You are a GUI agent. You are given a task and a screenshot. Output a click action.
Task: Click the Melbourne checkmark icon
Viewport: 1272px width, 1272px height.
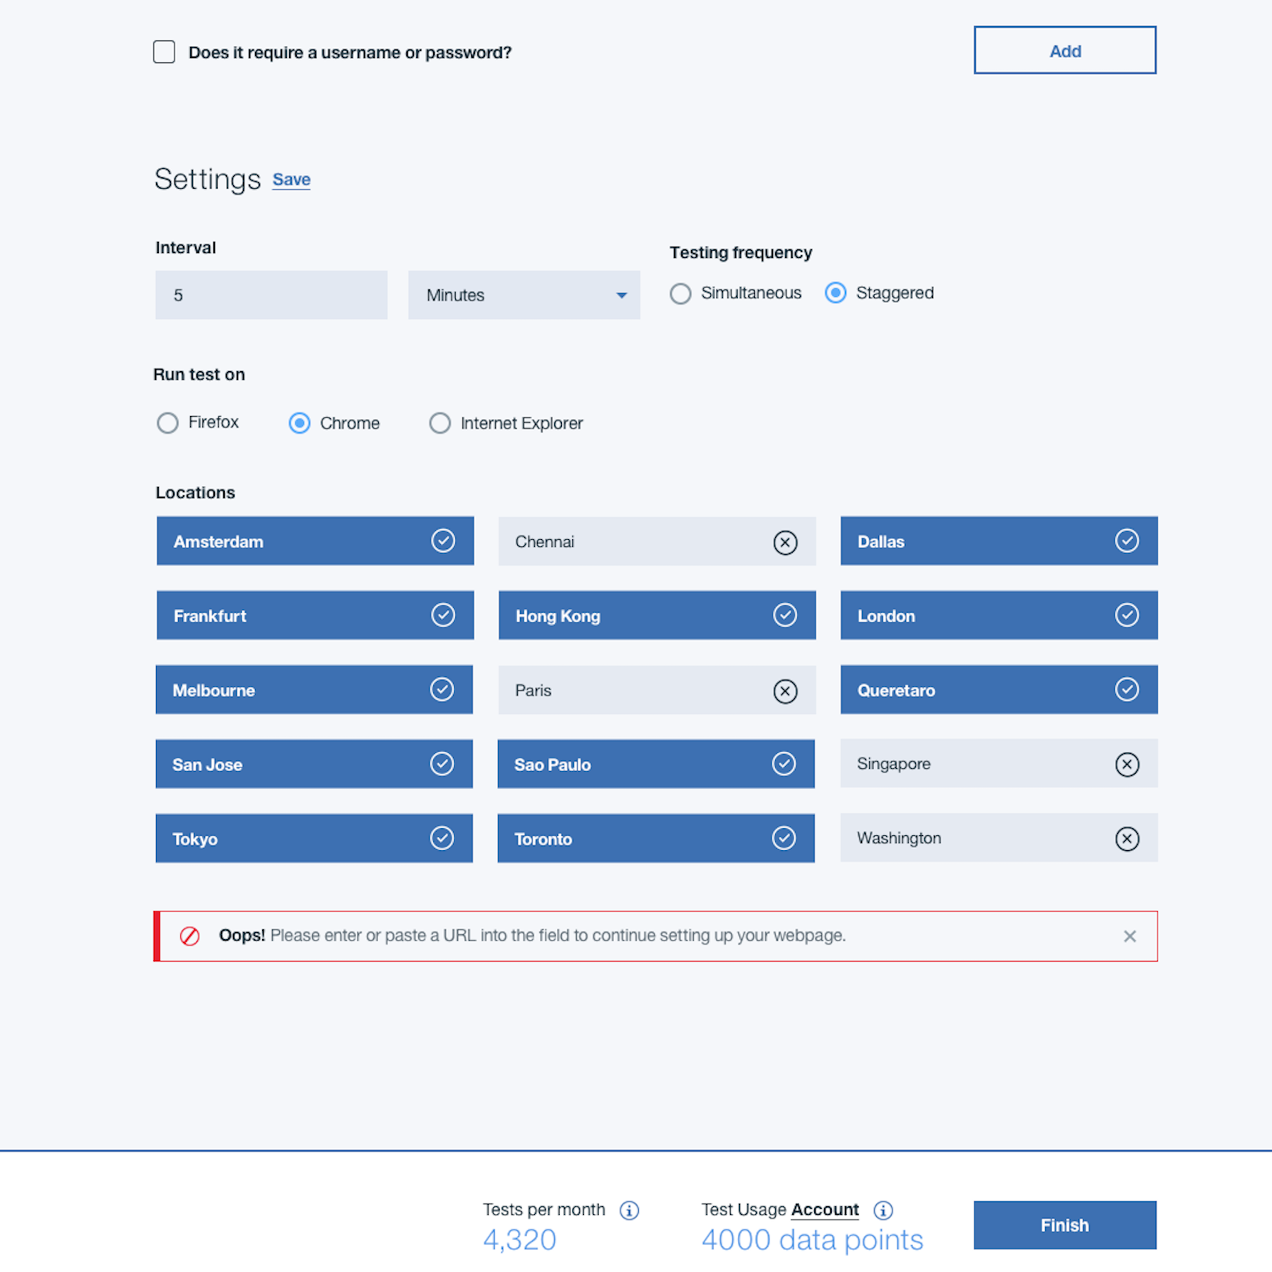click(442, 689)
